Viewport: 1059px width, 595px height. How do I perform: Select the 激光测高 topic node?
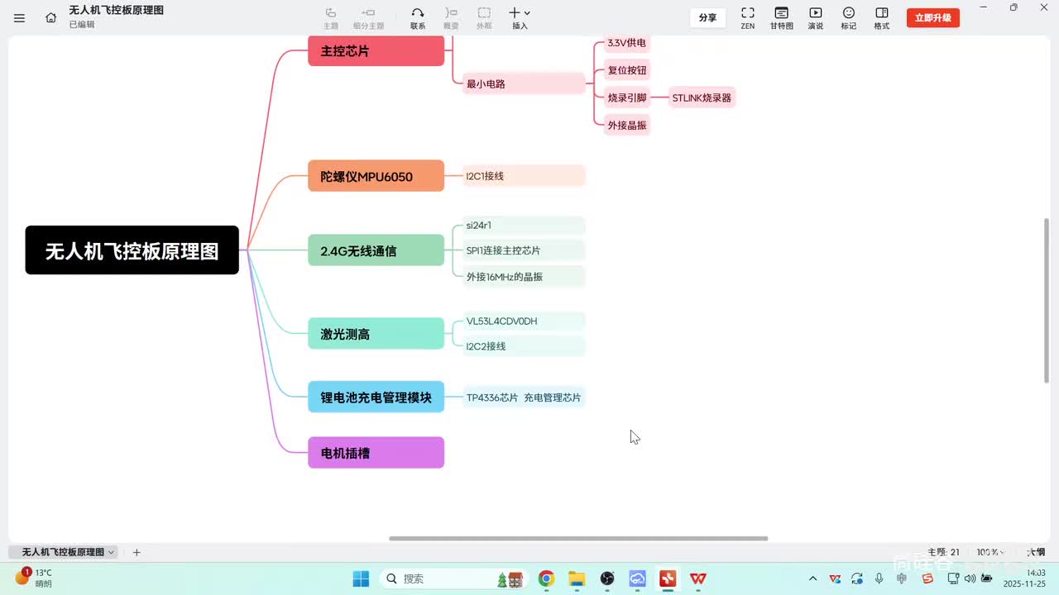point(376,334)
